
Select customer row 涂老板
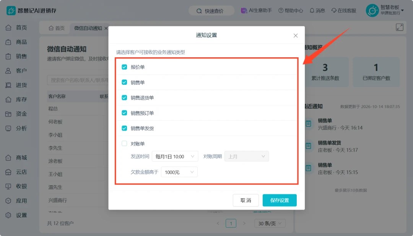tap(78, 161)
